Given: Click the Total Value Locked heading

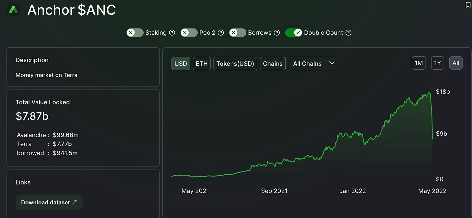Looking at the screenshot, I should point(43,102).
